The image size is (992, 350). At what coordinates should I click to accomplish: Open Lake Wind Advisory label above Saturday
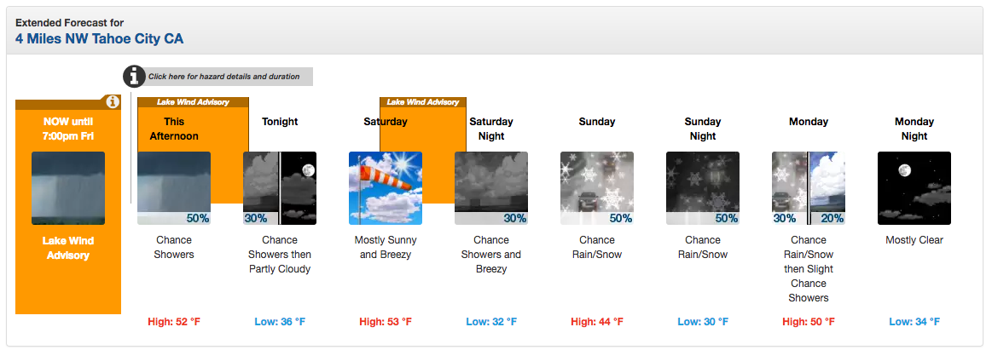click(422, 101)
